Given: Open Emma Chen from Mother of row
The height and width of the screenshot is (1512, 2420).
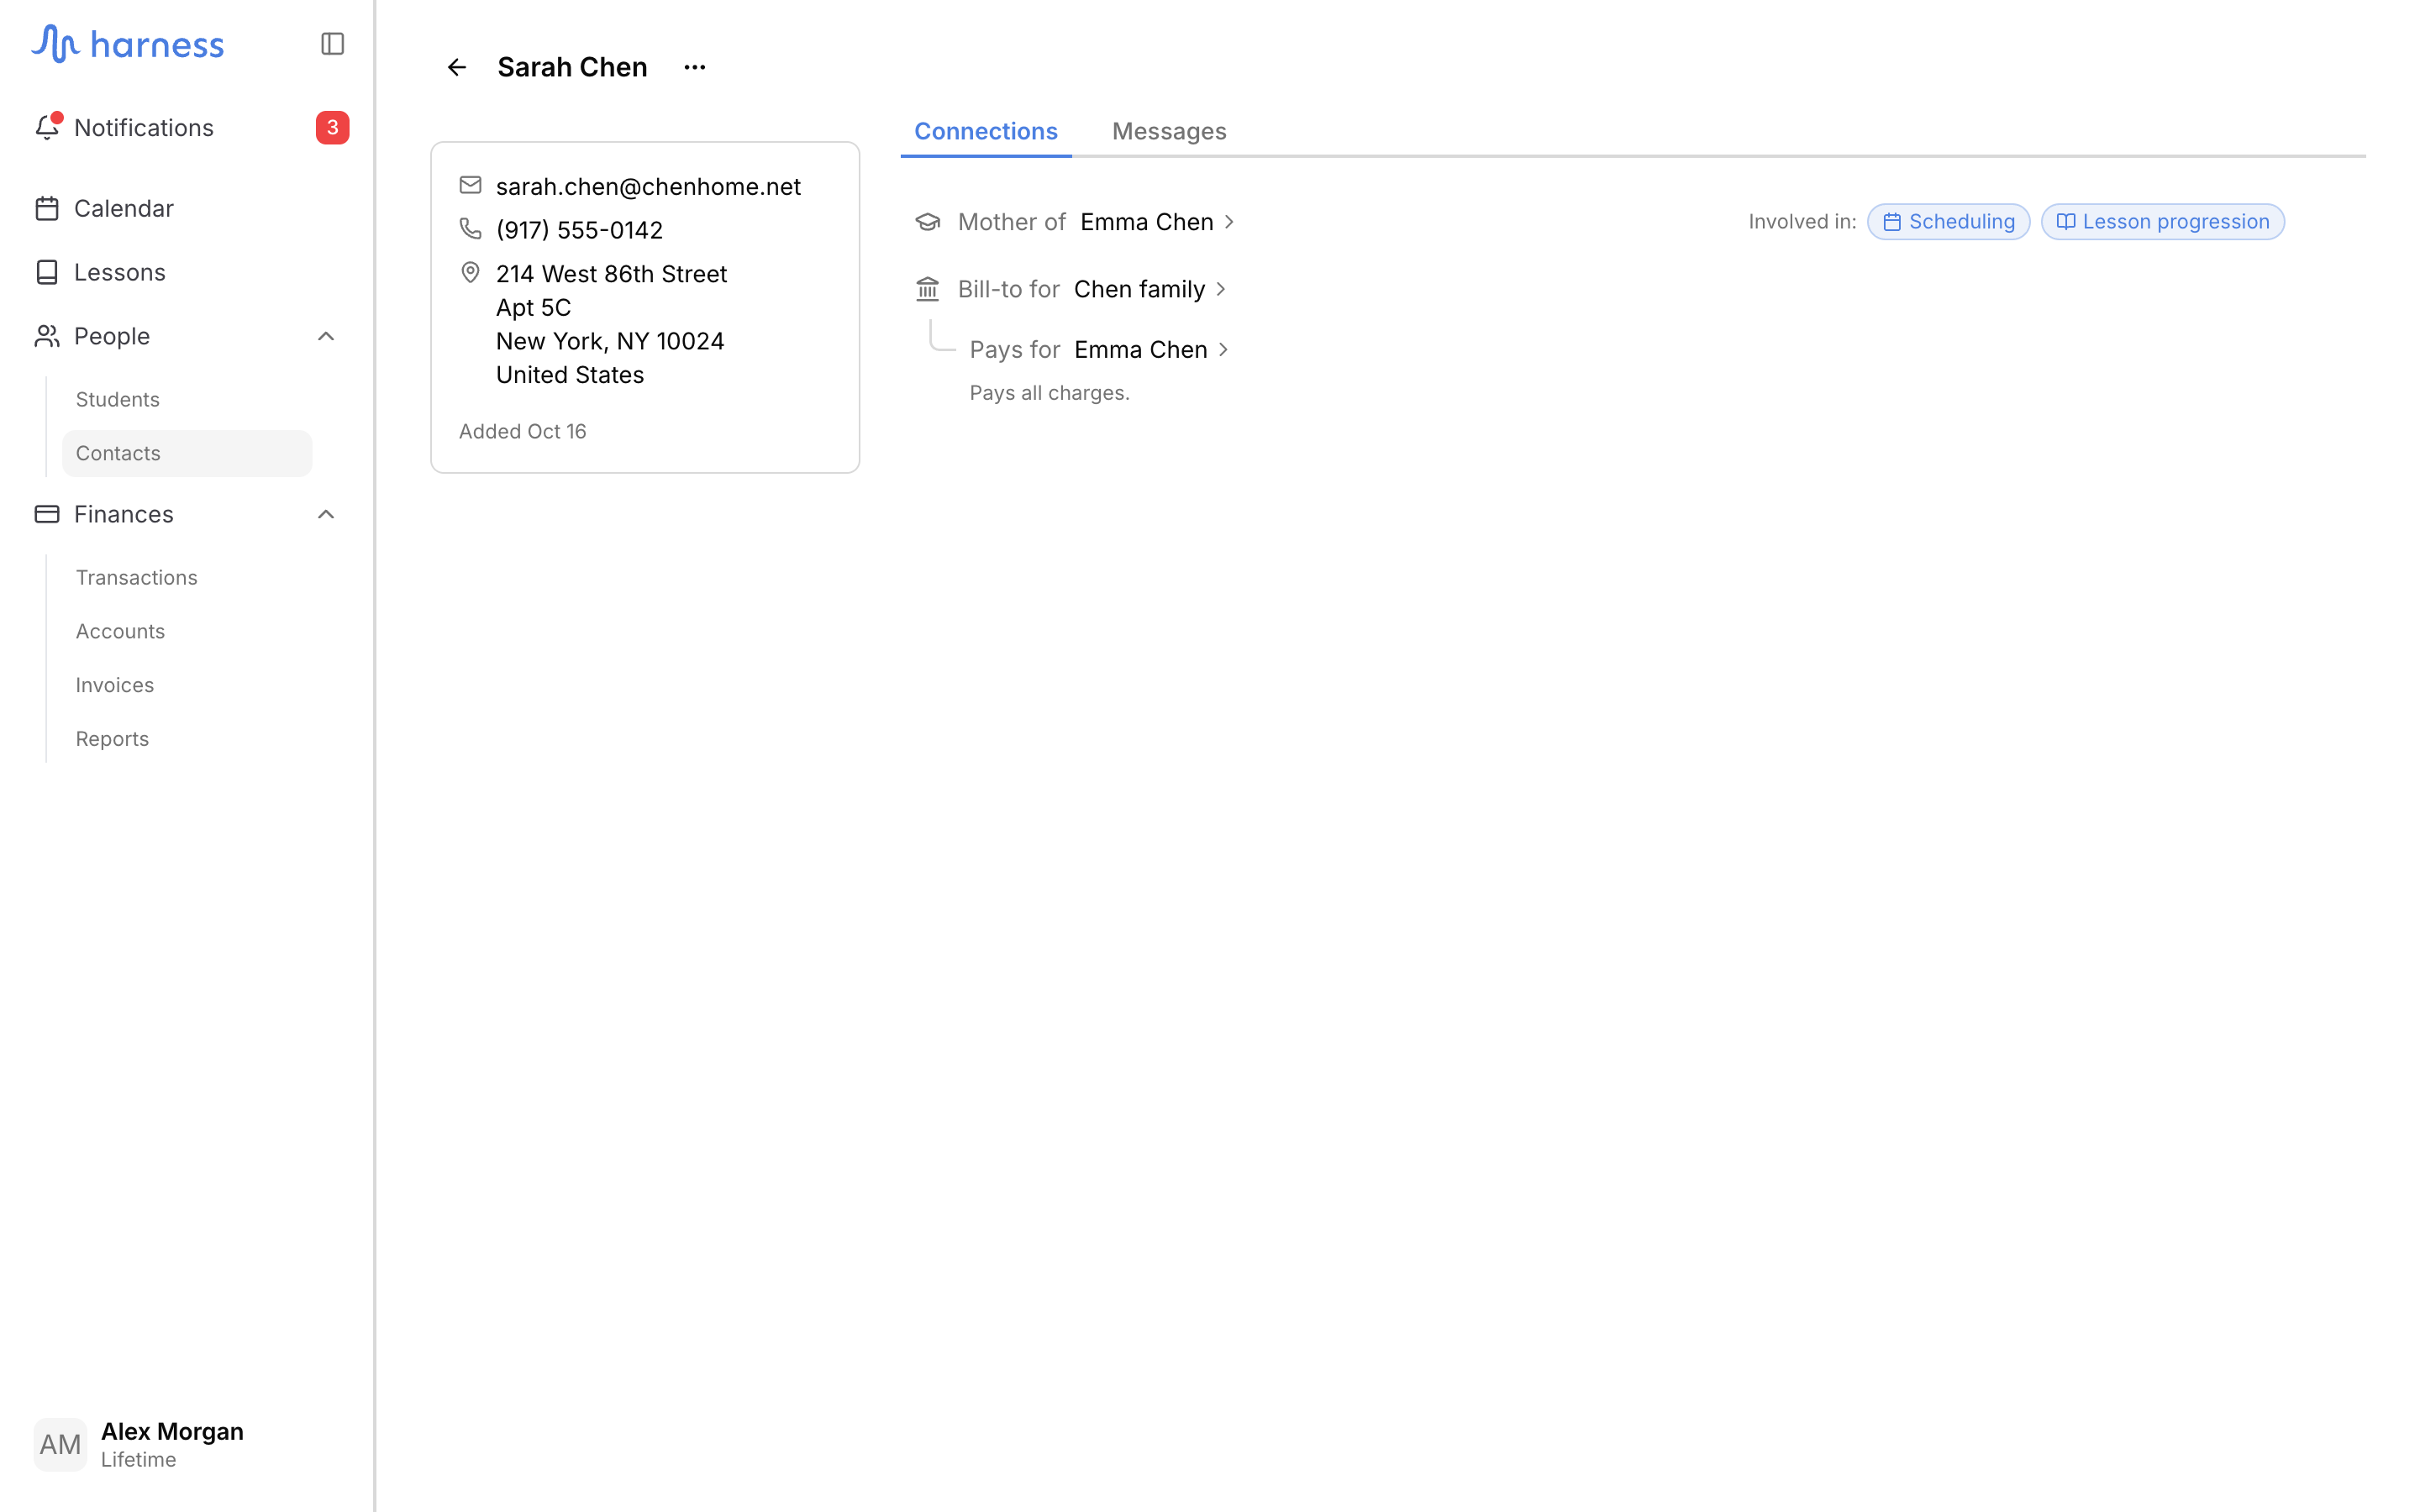Looking at the screenshot, I should [1158, 222].
